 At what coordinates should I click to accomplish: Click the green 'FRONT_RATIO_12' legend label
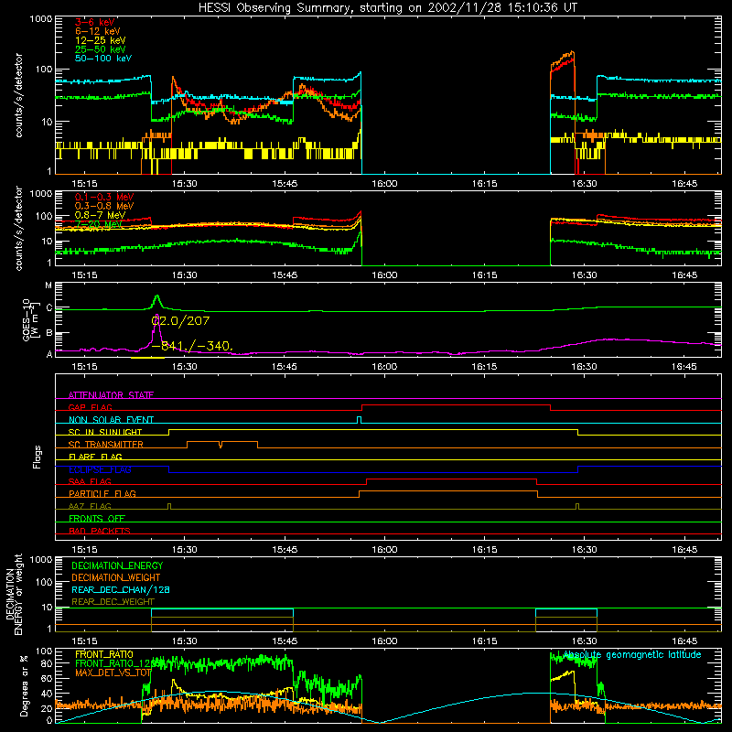point(116,663)
